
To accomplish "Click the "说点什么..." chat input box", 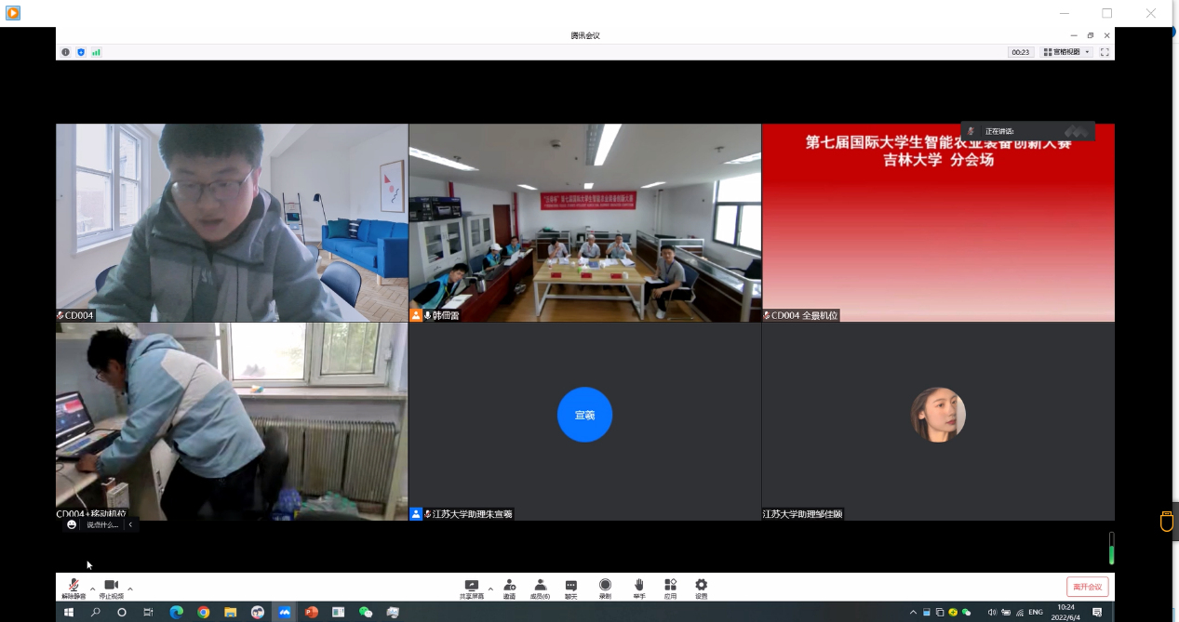I will [101, 524].
